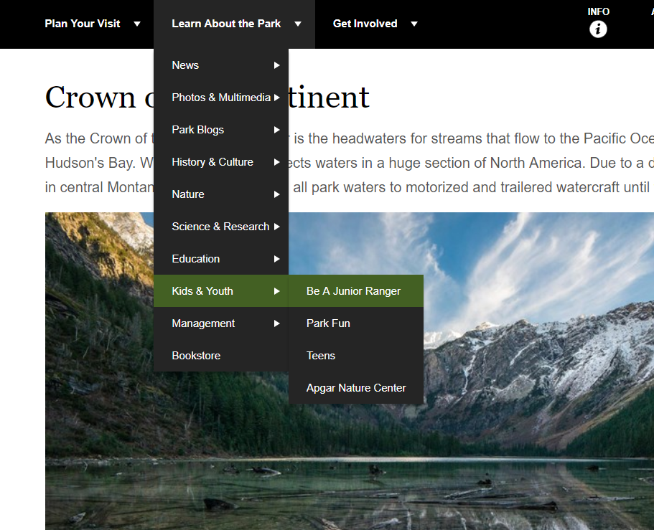Expand the Management submenu arrow
Screen dimensions: 654x530
tap(276, 323)
